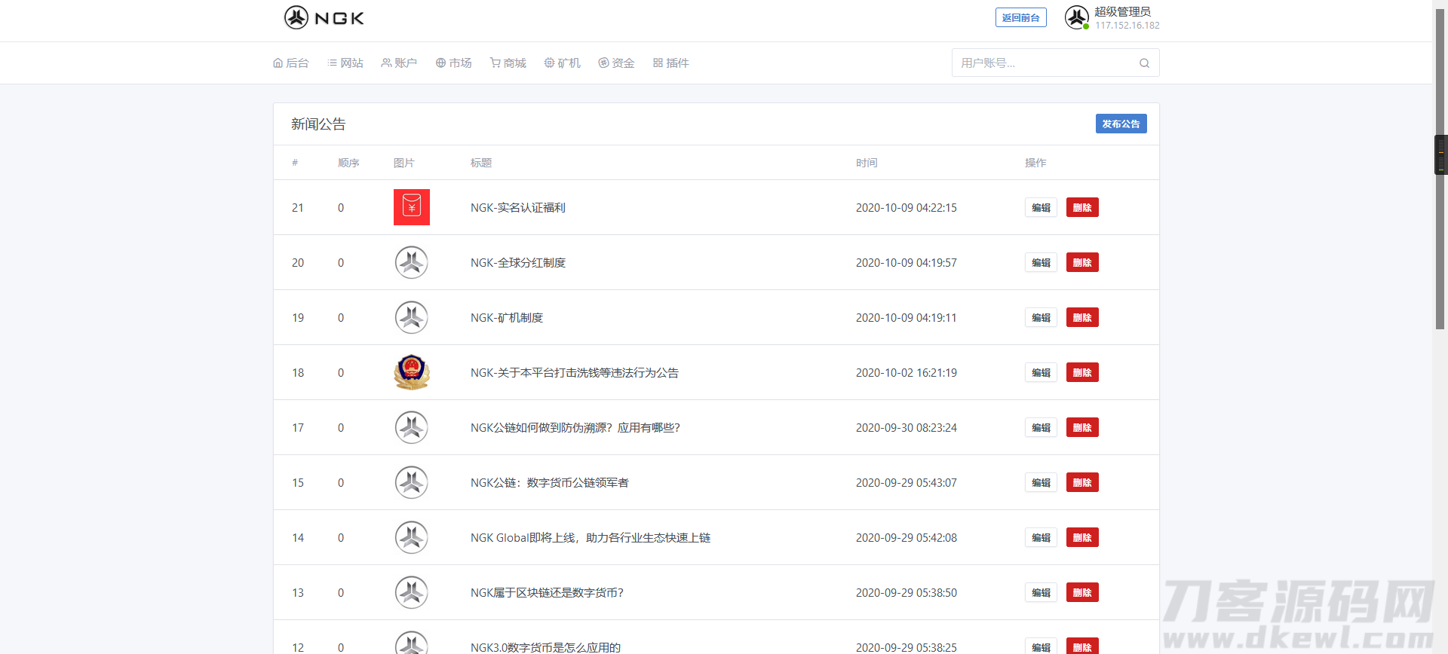Screen dimensions: 1448x654
Task: Click the page vertical scrollbar
Action: coord(1440,226)
